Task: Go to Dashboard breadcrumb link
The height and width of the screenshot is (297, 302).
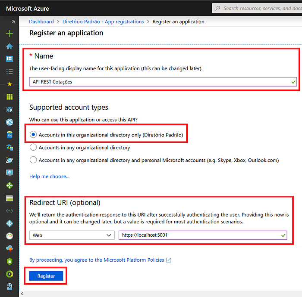Action: point(41,22)
